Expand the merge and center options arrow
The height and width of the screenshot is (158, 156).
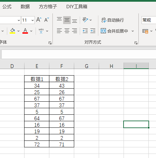tap(133, 31)
